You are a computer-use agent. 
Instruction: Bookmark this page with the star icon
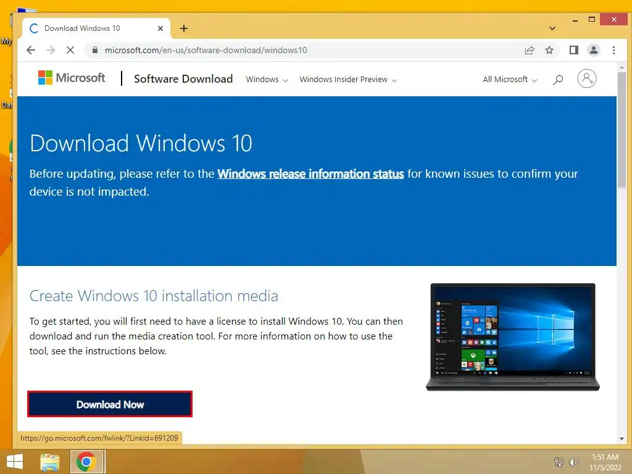(549, 50)
